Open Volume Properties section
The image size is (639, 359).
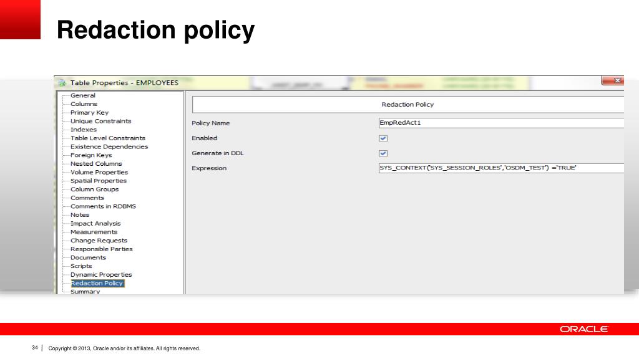(x=99, y=172)
